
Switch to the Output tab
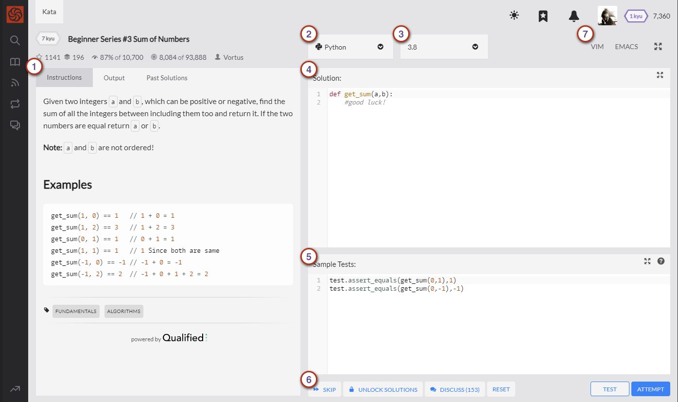click(114, 78)
